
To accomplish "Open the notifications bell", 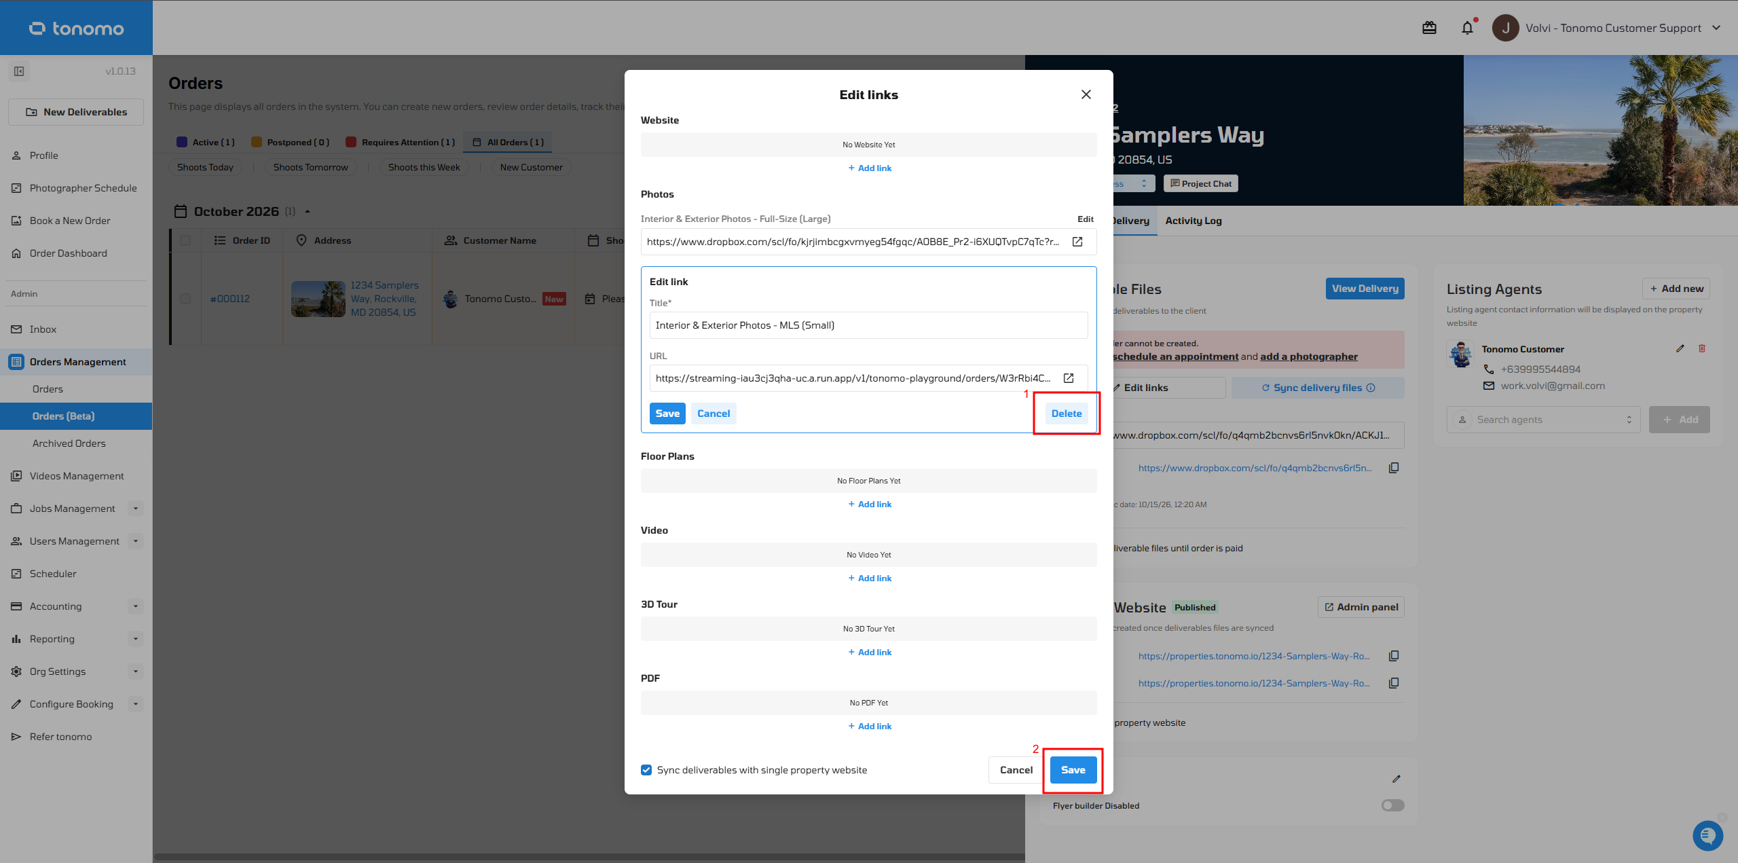I will 1467,28.
